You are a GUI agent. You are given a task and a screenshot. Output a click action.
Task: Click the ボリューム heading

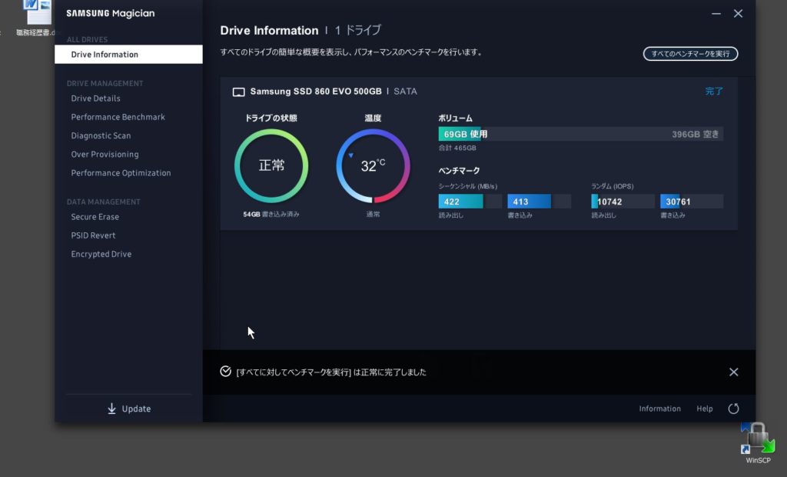[455, 118]
